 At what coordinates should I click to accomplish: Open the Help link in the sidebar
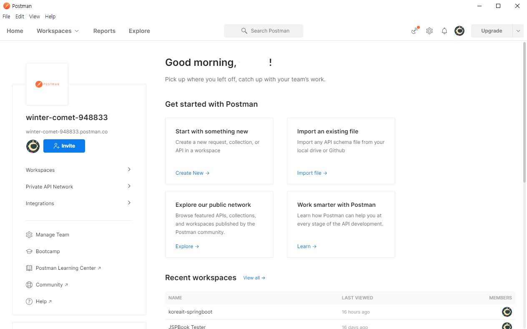(44, 301)
